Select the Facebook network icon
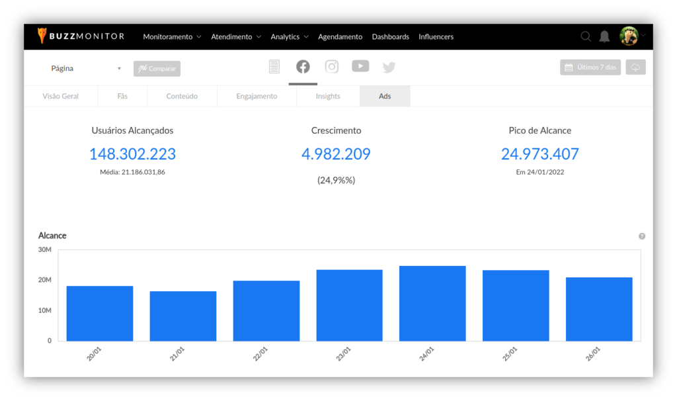The image size is (677, 401). pos(303,67)
